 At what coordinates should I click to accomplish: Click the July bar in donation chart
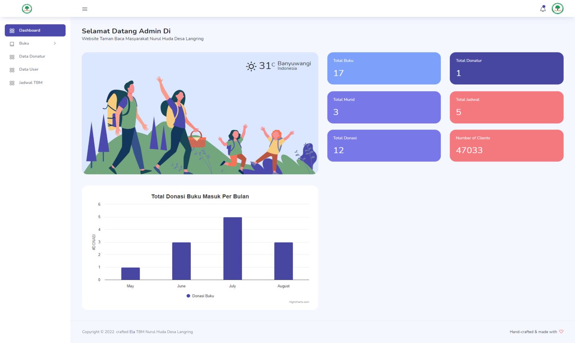point(232,248)
